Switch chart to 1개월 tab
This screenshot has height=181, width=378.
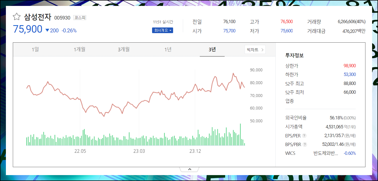pyautogui.click(x=79, y=49)
